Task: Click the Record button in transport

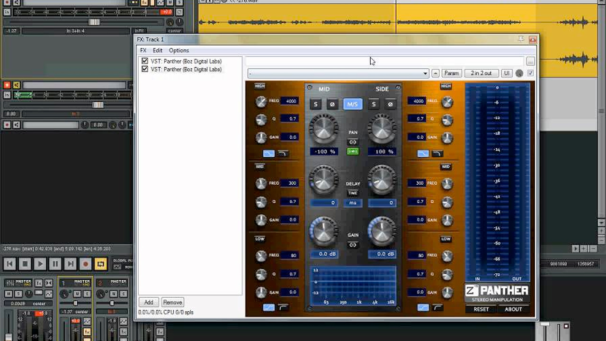Action: (x=85, y=264)
